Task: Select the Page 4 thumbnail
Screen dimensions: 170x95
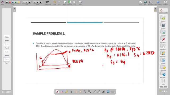Action: point(7,59)
